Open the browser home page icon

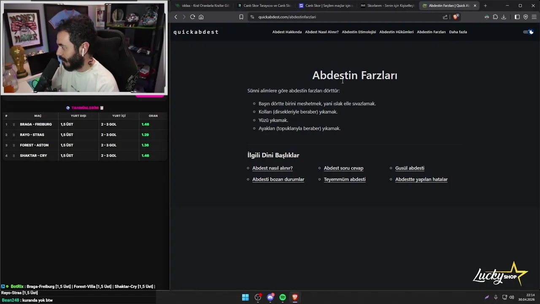201,17
